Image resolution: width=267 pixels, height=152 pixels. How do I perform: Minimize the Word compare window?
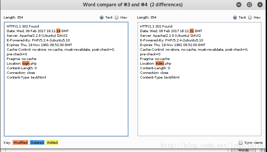pos(239,5)
